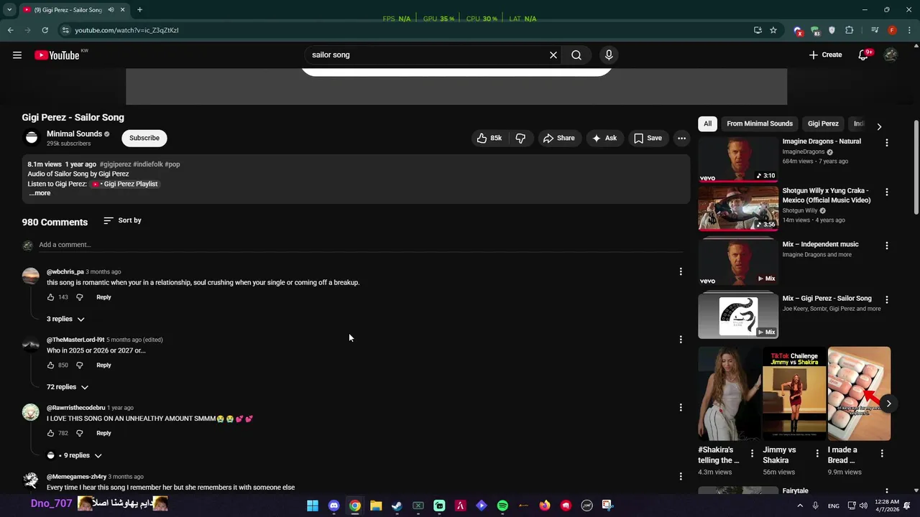Reply to the 'Who in 2025' comment
Screen dimensions: 920x517
[x=103, y=365]
